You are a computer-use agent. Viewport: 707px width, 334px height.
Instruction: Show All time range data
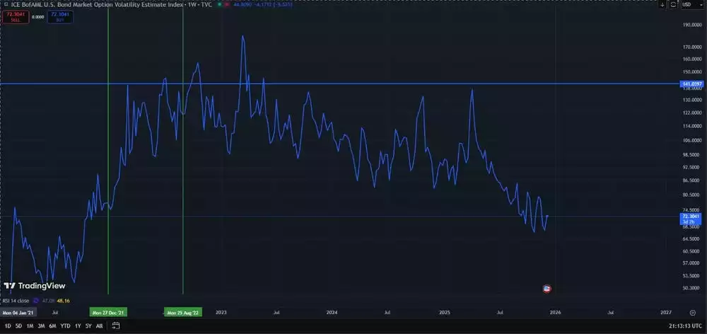click(99, 326)
